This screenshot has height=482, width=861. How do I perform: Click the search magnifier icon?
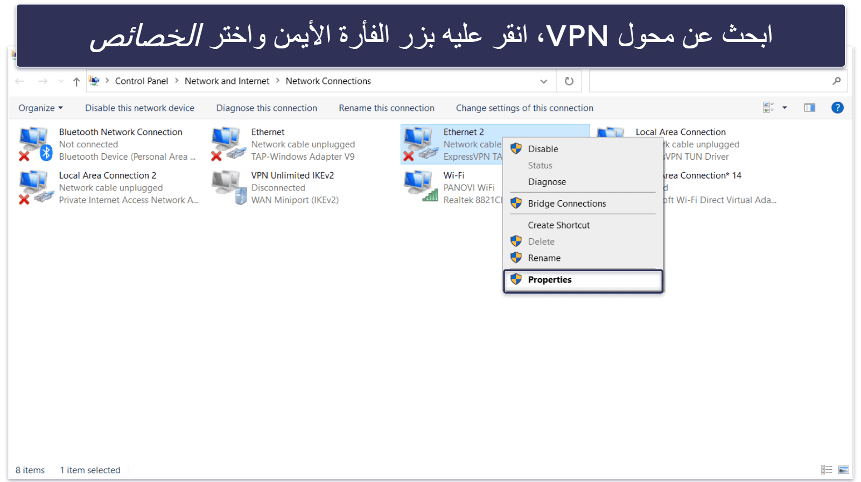click(x=836, y=81)
